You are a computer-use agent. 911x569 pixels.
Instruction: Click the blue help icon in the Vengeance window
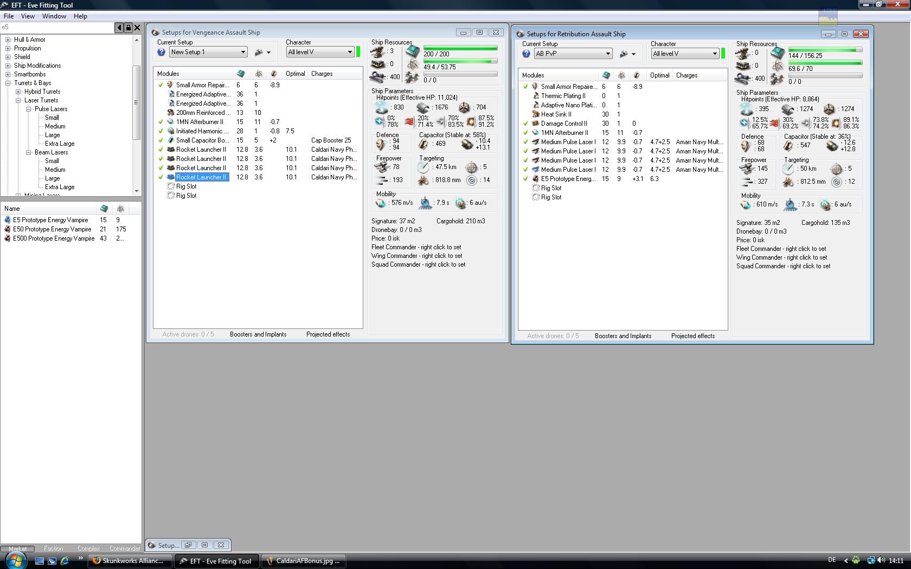pos(161,52)
